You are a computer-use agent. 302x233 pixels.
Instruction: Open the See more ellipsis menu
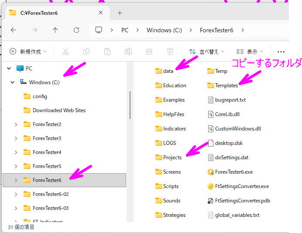281,51
